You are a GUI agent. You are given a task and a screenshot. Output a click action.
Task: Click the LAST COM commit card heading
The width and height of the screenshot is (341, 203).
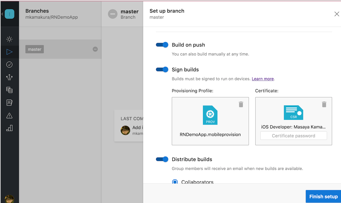click(x=132, y=119)
